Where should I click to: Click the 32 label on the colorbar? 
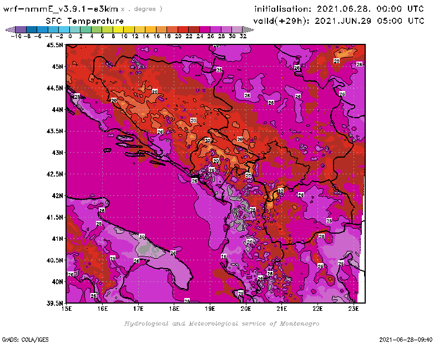click(243, 36)
